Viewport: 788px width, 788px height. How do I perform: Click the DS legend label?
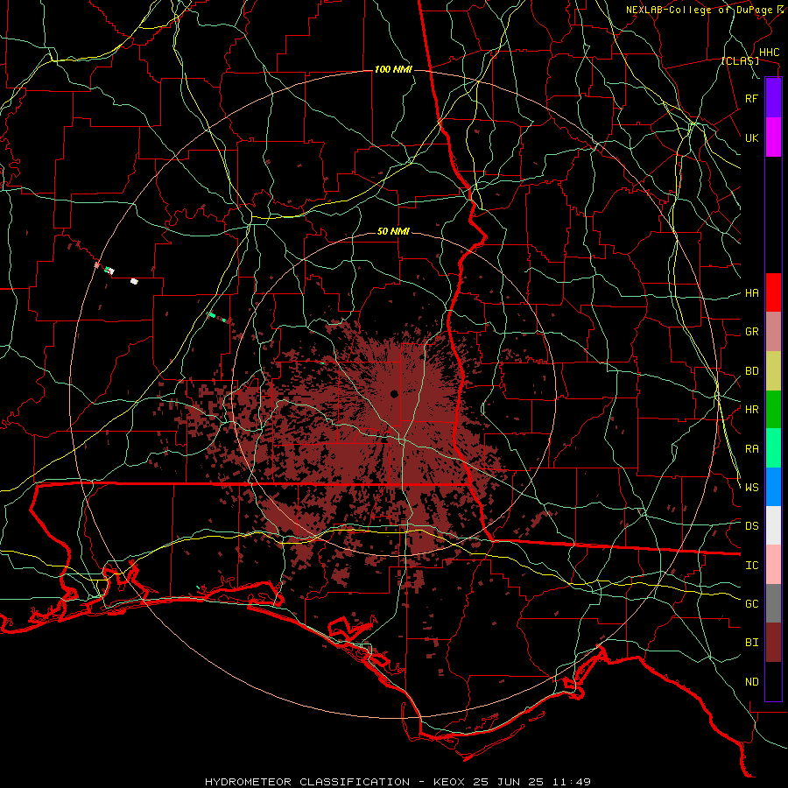(x=752, y=526)
